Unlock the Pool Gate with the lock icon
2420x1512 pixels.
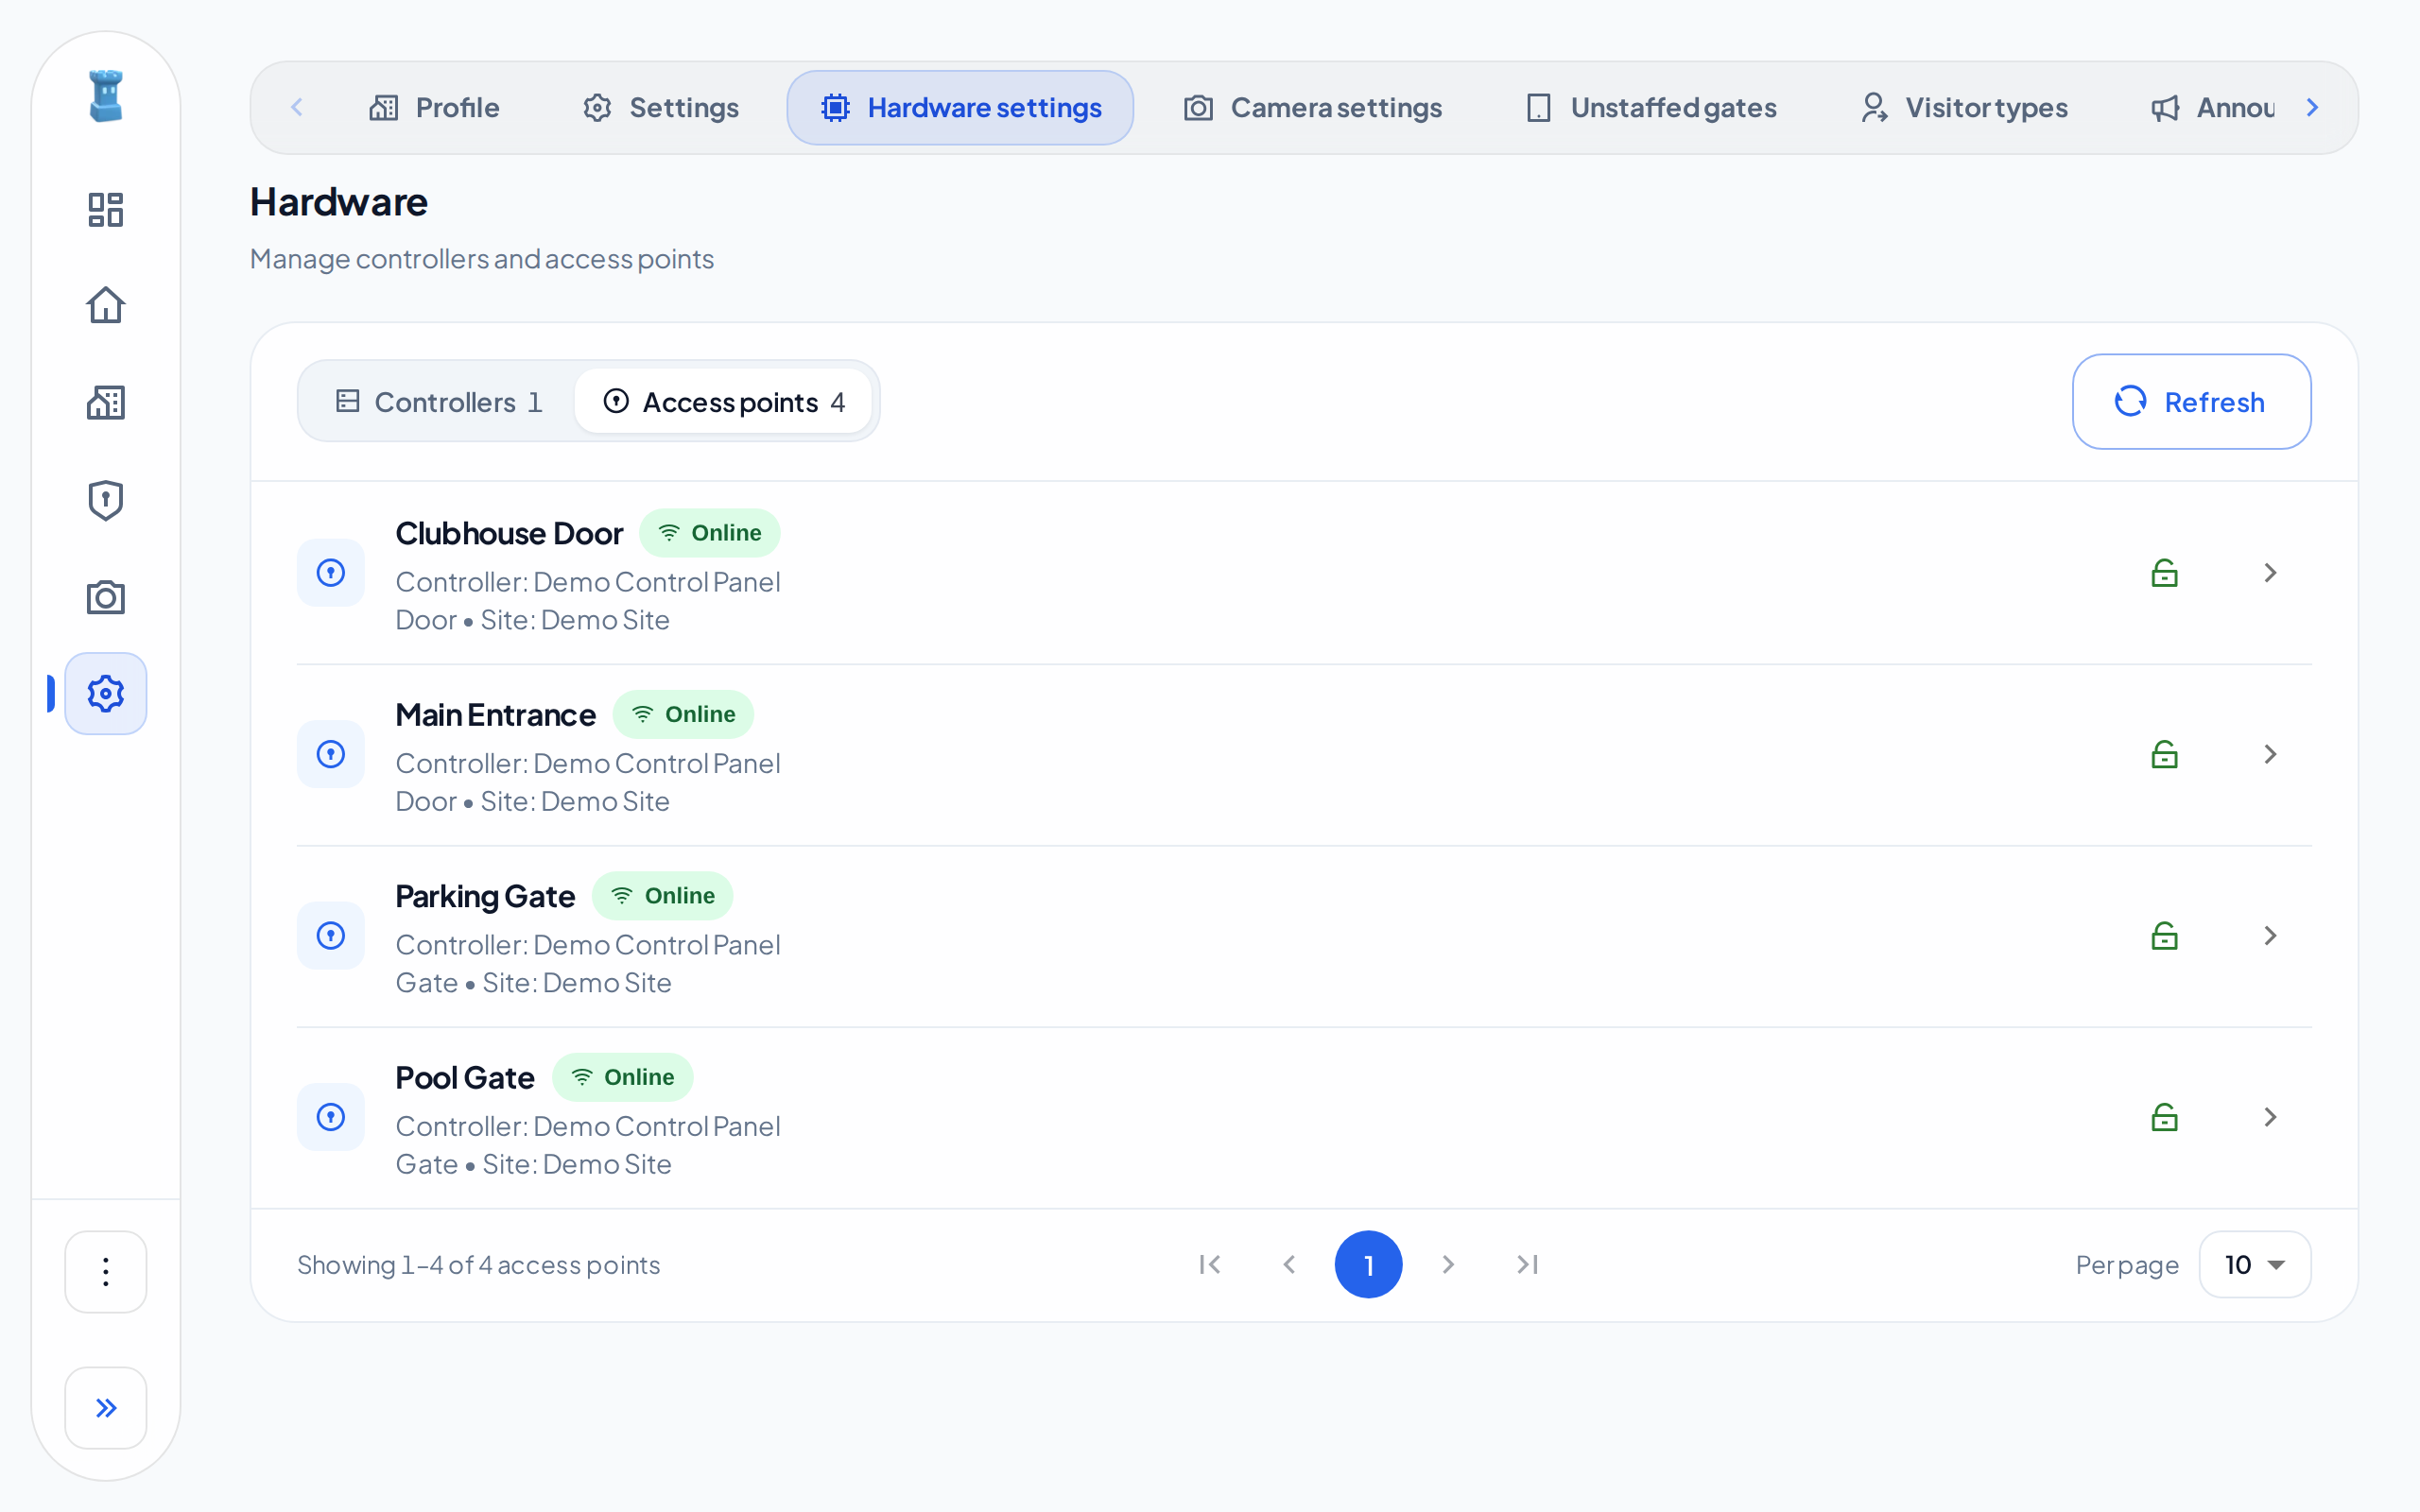coord(2165,1117)
